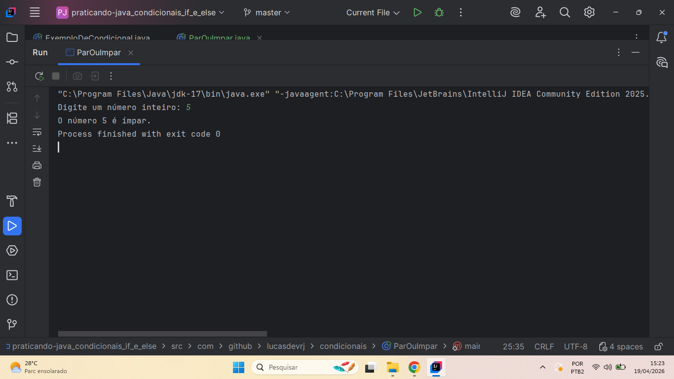
Task: Open the 4 spaces indent settings
Action: (x=621, y=346)
